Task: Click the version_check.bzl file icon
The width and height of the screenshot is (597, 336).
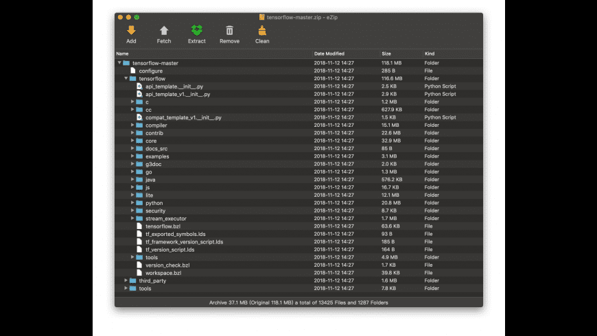Action: point(139,265)
